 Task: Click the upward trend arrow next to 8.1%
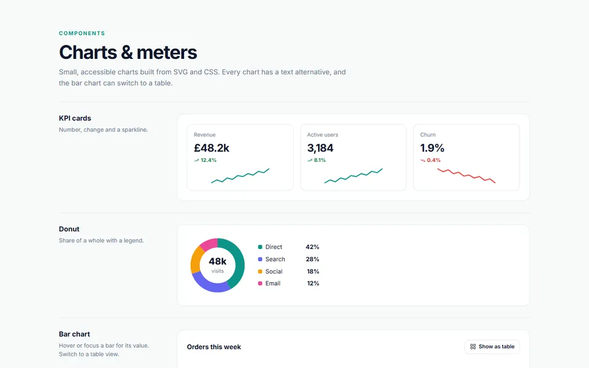tap(310, 160)
